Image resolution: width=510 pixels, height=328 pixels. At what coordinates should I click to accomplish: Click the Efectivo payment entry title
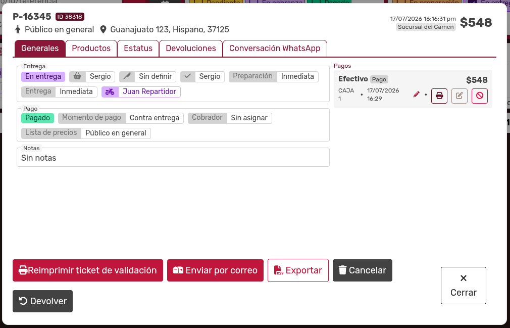(353, 79)
